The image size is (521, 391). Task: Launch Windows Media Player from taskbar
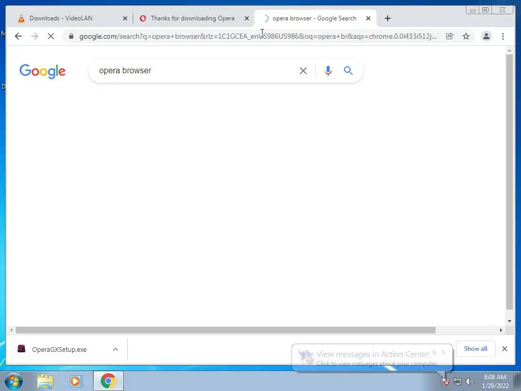pyautogui.click(x=76, y=381)
